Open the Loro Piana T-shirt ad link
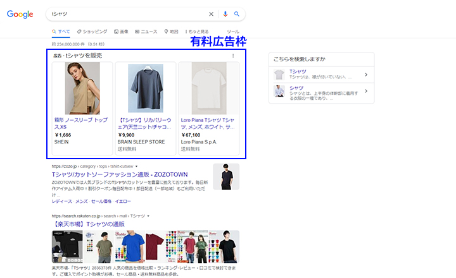The image size is (456, 278). coord(208,123)
